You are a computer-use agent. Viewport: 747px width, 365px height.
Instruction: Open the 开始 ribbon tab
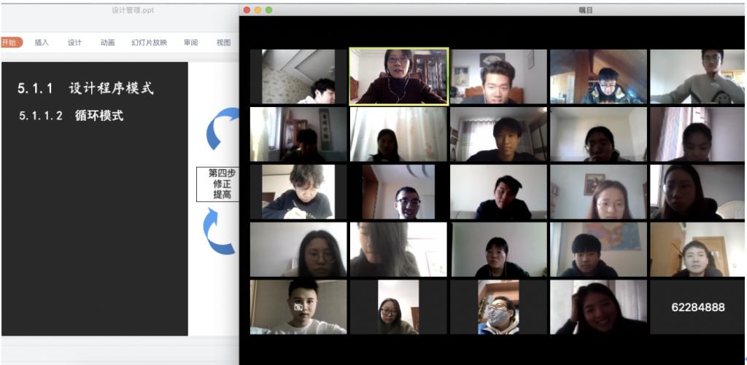10,42
